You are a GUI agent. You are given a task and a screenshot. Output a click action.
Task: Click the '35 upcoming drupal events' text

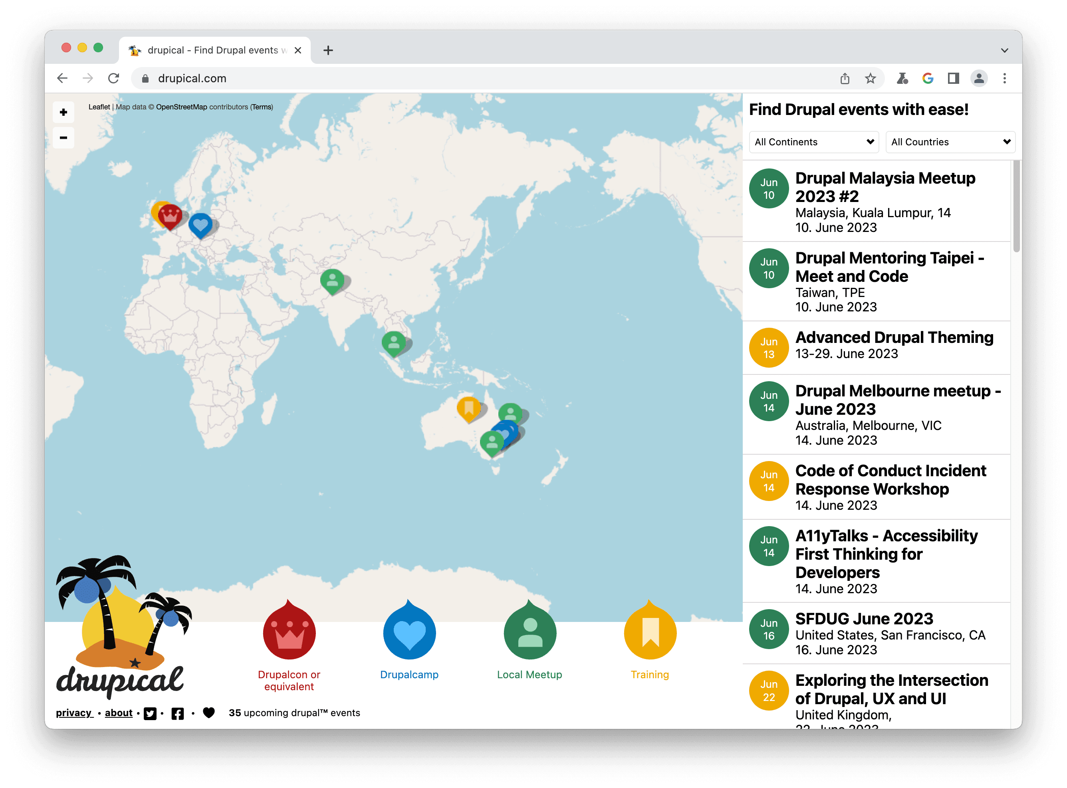(x=294, y=714)
